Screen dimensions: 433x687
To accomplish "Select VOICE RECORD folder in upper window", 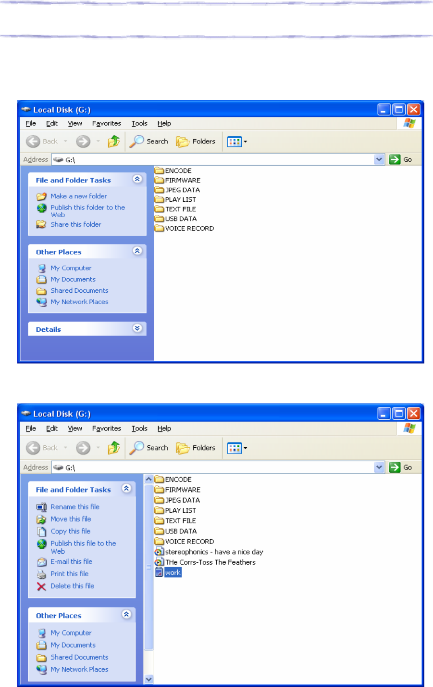I will click(x=185, y=228).
